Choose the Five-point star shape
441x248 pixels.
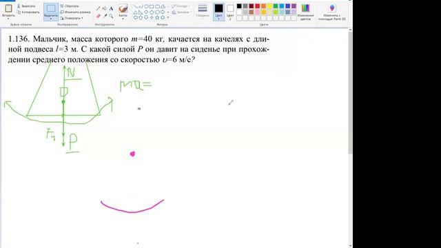tap(157, 17)
